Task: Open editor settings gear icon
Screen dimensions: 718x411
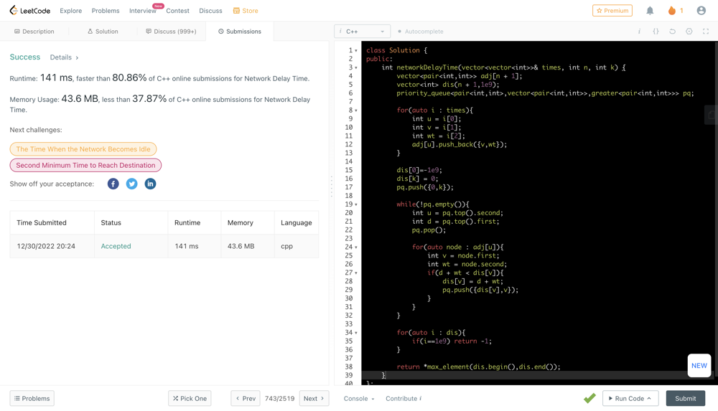Action: coord(689,32)
